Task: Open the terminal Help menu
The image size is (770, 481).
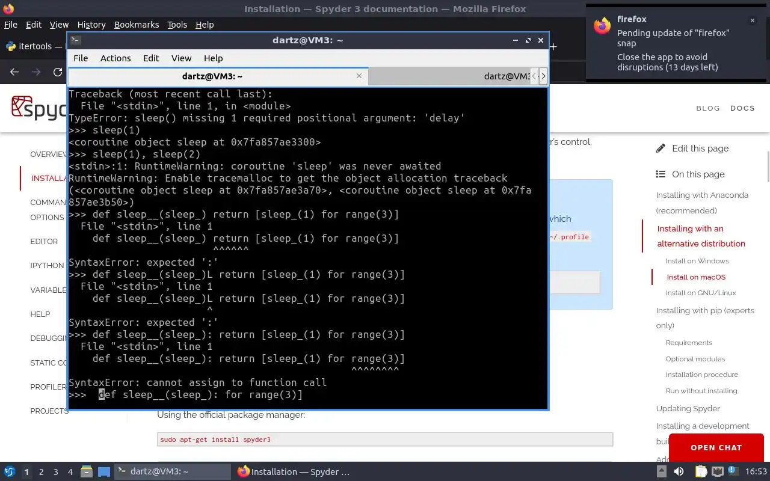Action: click(213, 58)
